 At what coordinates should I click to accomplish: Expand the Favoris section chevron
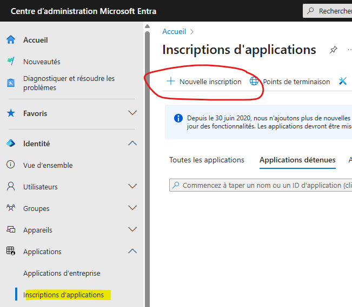click(x=132, y=113)
